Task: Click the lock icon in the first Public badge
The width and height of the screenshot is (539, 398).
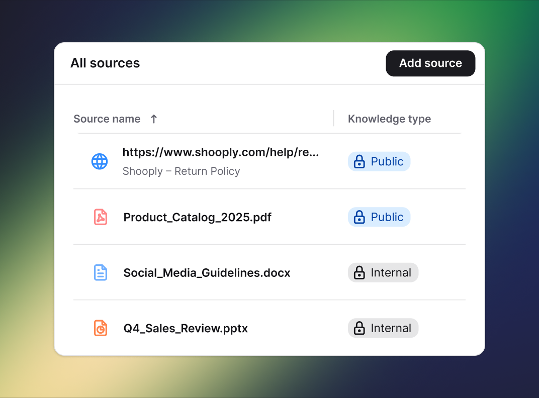Action: point(359,161)
